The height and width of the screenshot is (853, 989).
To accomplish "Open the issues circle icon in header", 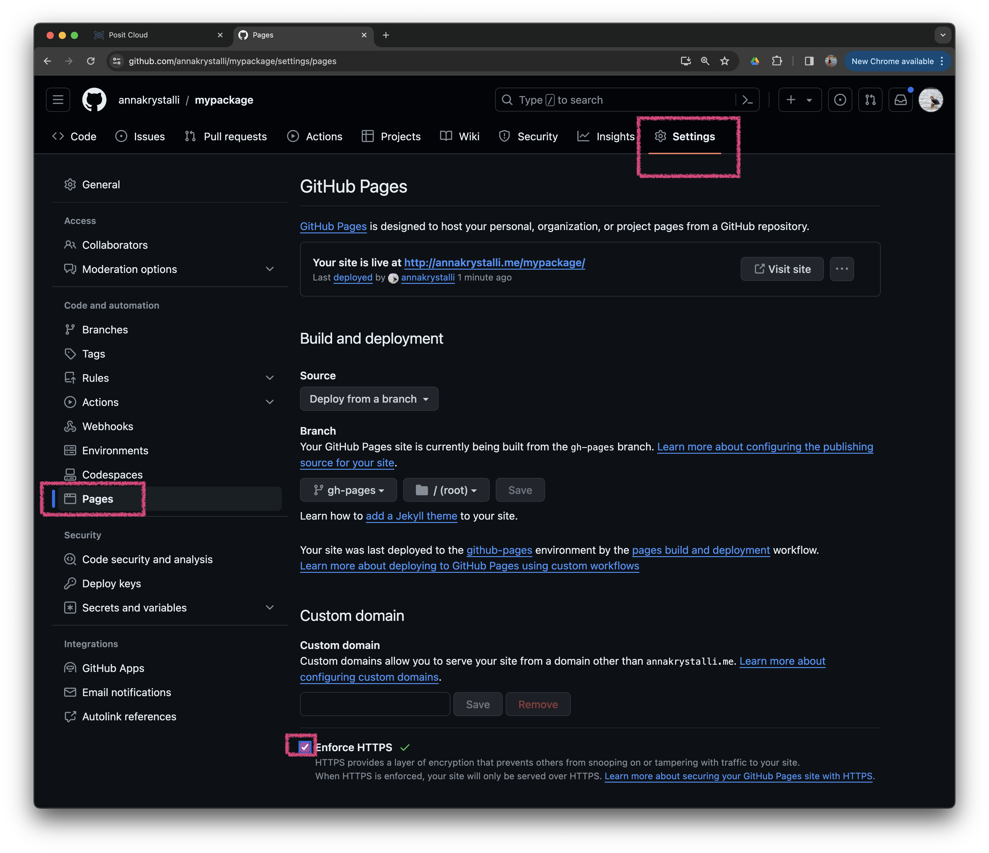I will point(840,100).
